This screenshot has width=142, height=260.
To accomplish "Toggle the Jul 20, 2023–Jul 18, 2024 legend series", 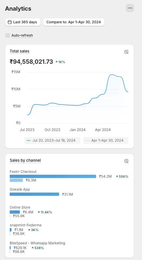I will pyautogui.click(x=52, y=140).
